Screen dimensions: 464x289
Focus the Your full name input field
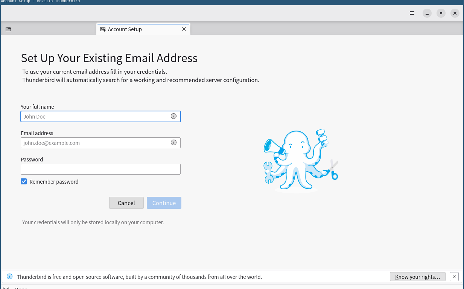[x=100, y=116]
